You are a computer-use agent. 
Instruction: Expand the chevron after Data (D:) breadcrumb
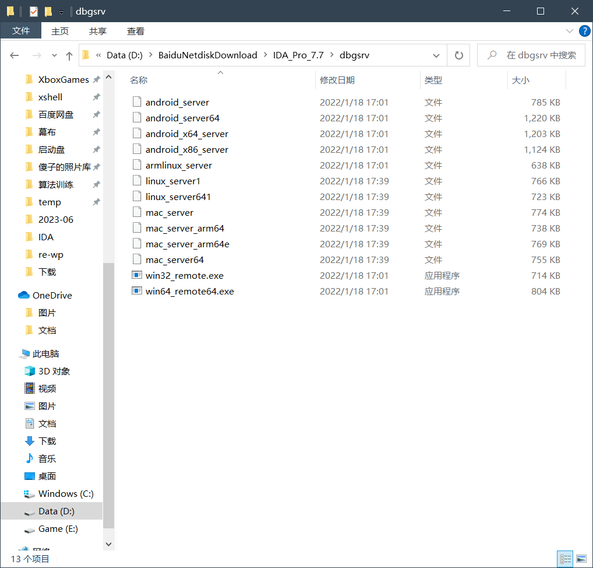click(x=151, y=55)
